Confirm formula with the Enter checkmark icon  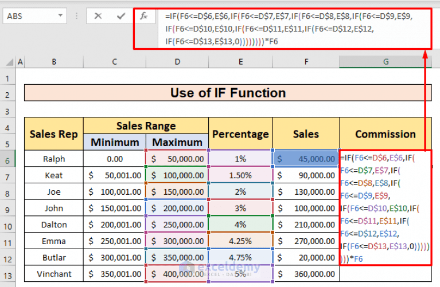[121, 16]
